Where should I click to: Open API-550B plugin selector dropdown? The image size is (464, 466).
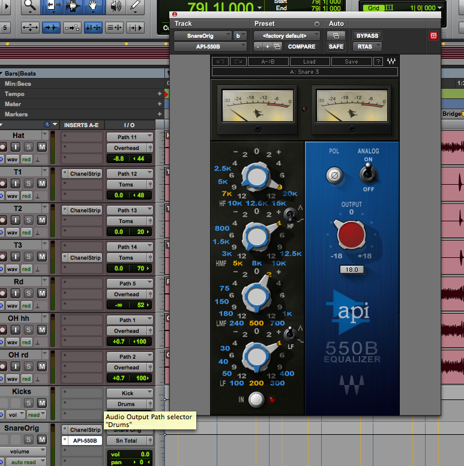click(x=210, y=47)
